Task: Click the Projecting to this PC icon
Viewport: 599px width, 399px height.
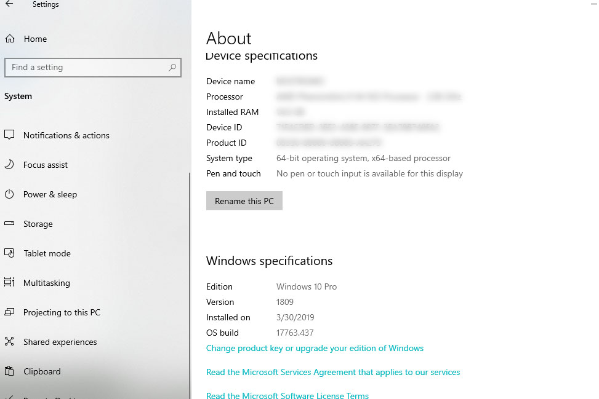Action: (x=9, y=312)
